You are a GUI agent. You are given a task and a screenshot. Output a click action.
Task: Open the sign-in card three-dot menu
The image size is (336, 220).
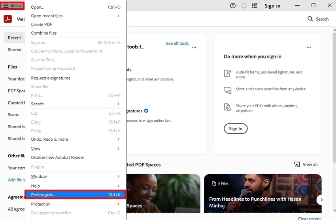tap(309, 48)
